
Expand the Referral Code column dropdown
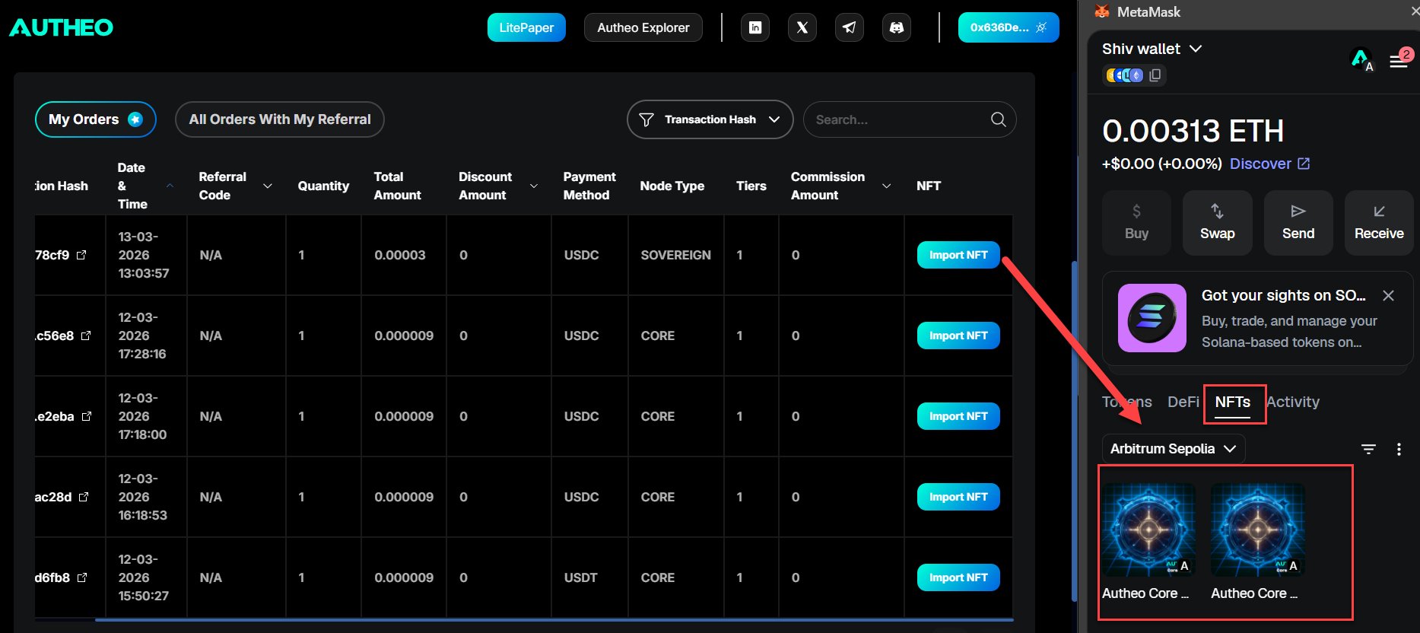pos(268,186)
